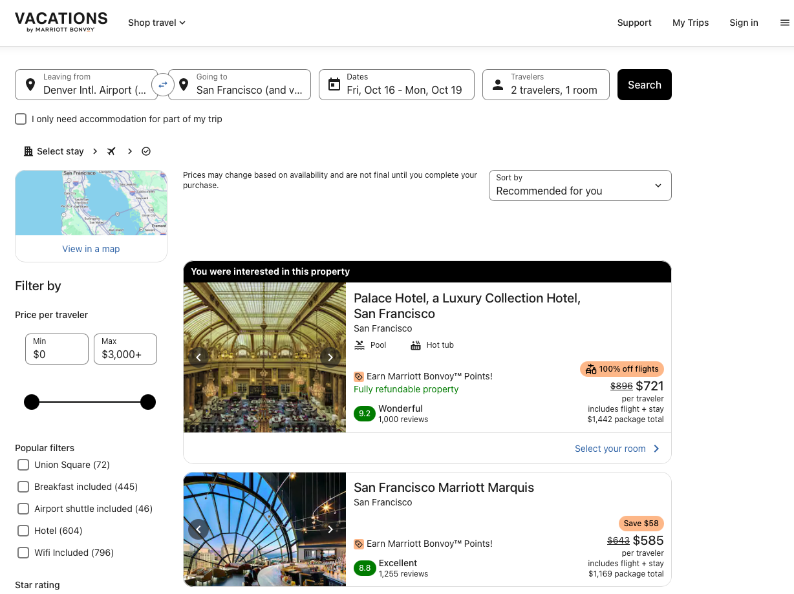Check the Airport shuttle included (46) filter

coord(23,509)
